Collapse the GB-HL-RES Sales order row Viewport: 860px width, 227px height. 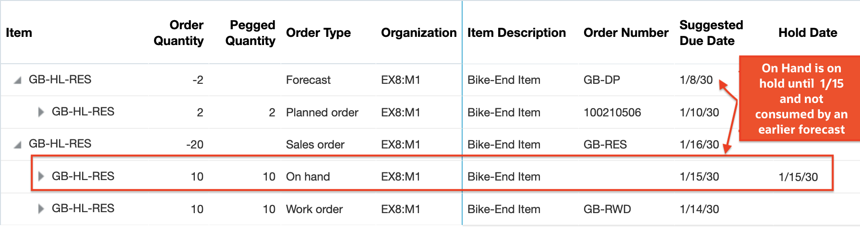tap(18, 145)
